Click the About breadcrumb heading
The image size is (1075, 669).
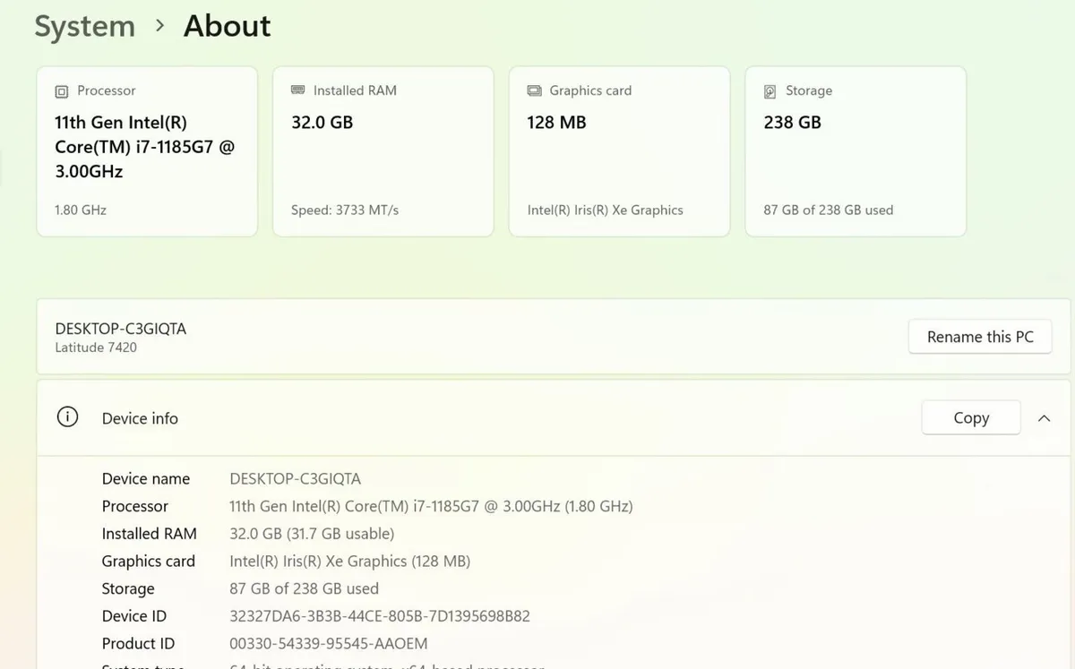tap(227, 26)
